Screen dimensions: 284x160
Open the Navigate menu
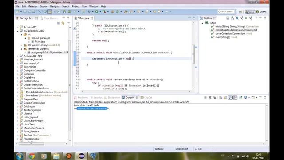55,6
